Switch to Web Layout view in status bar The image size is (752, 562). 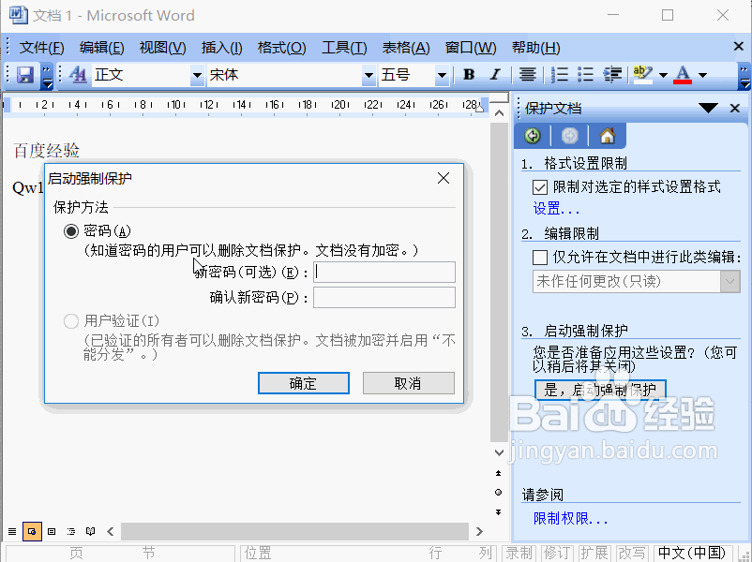pos(32,531)
